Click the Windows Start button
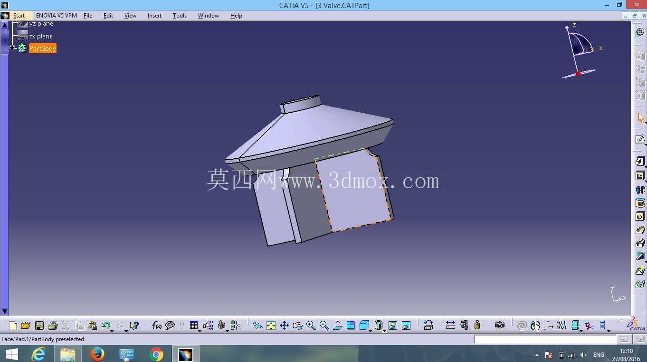This screenshot has width=647, height=362. (x=11, y=354)
